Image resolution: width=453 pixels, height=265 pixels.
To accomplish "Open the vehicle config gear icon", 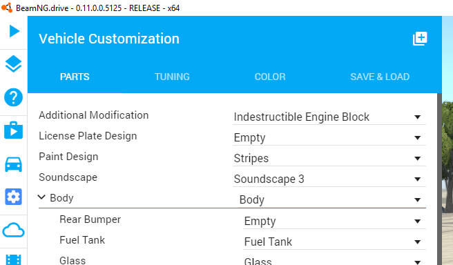I will 13,197.
